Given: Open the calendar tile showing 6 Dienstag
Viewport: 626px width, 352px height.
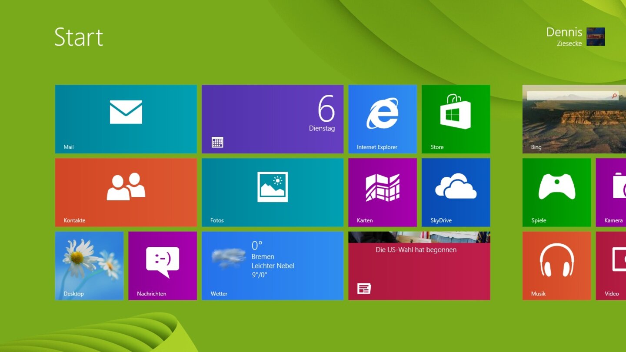Looking at the screenshot, I should [273, 119].
